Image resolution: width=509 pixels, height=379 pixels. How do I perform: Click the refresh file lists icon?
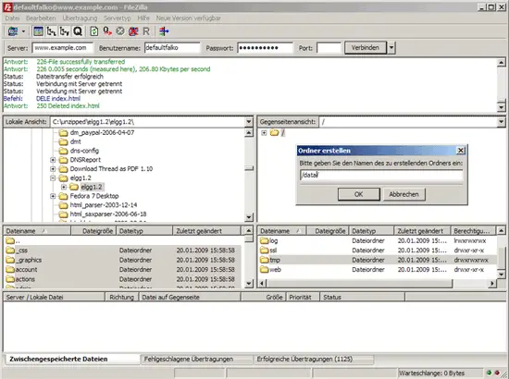[x=94, y=31]
